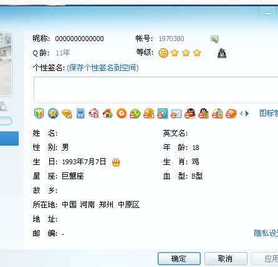Viewport: 278px width, 267px height.
Task: Click the second star level icon
Action: [186, 53]
